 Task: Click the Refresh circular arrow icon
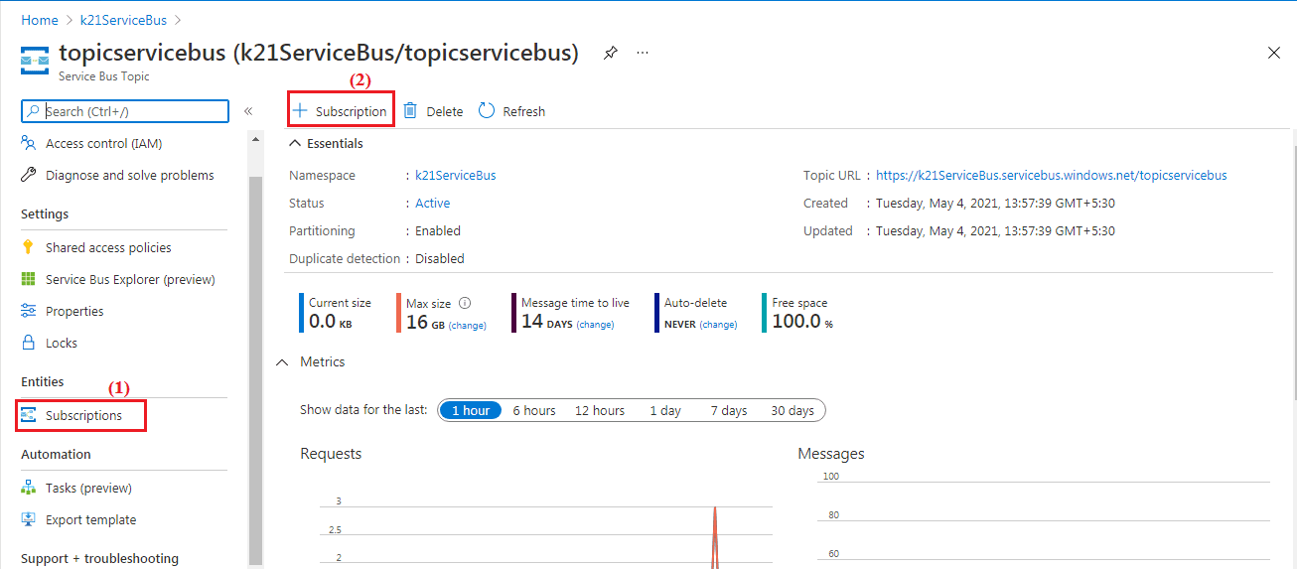pyautogui.click(x=487, y=111)
